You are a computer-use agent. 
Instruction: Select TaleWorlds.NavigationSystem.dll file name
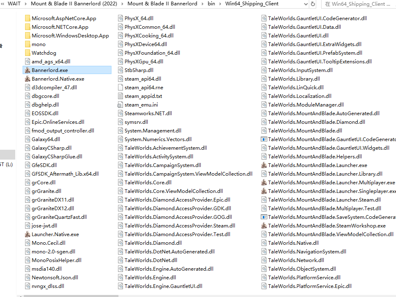307,251
